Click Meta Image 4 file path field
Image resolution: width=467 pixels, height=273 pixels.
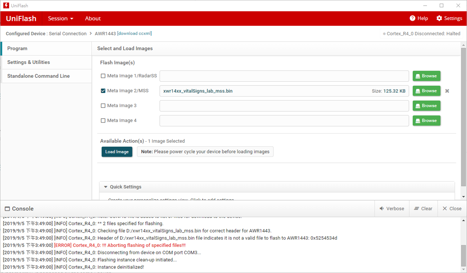pyautogui.click(x=284, y=120)
